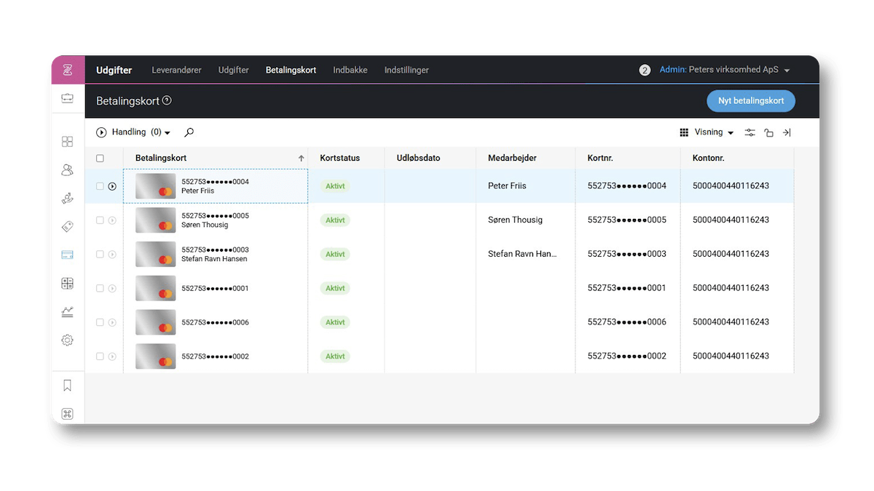
Task: Click the search magnifier icon in toolbar
Action: pyautogui.click(x=189, y=132)
